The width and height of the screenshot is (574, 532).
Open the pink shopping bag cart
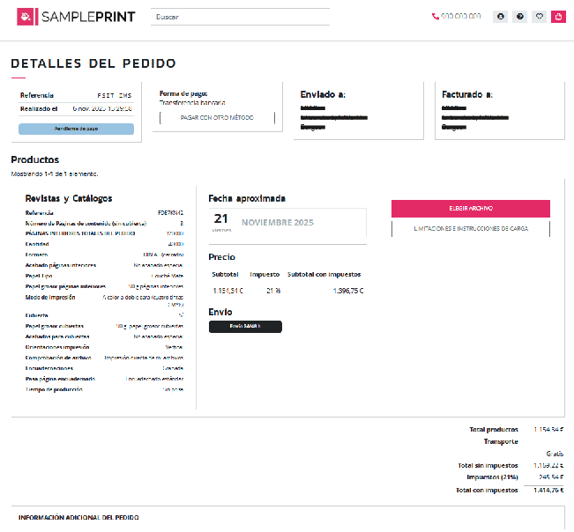(557, 16)
